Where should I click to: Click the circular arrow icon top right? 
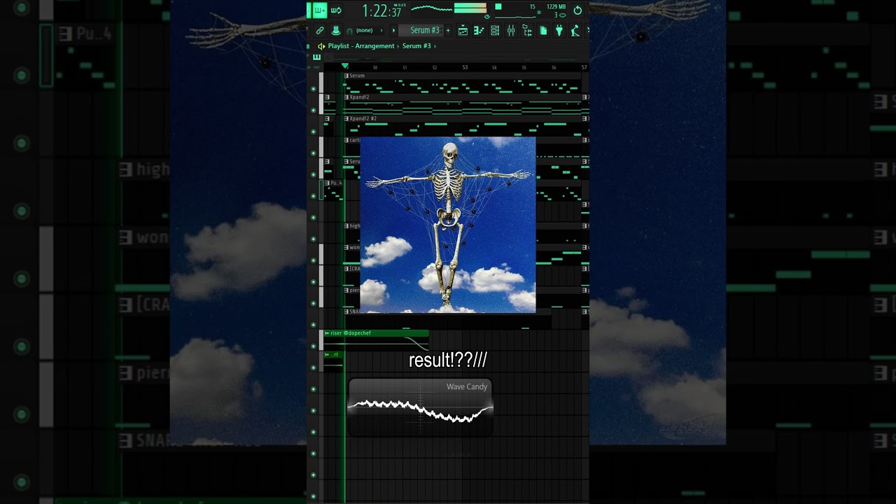click(577, 10)
